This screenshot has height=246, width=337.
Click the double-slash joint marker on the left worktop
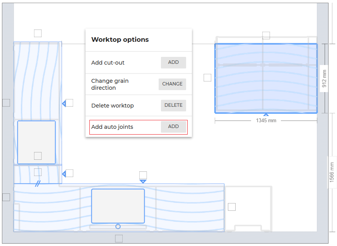click(x=38, y=184)
